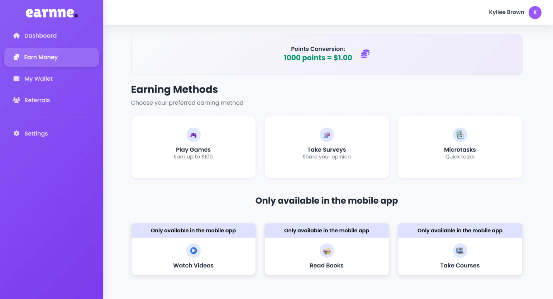Open the Dashboard menu item
This screenshot has width=553, height=299.
click(40, 35)
